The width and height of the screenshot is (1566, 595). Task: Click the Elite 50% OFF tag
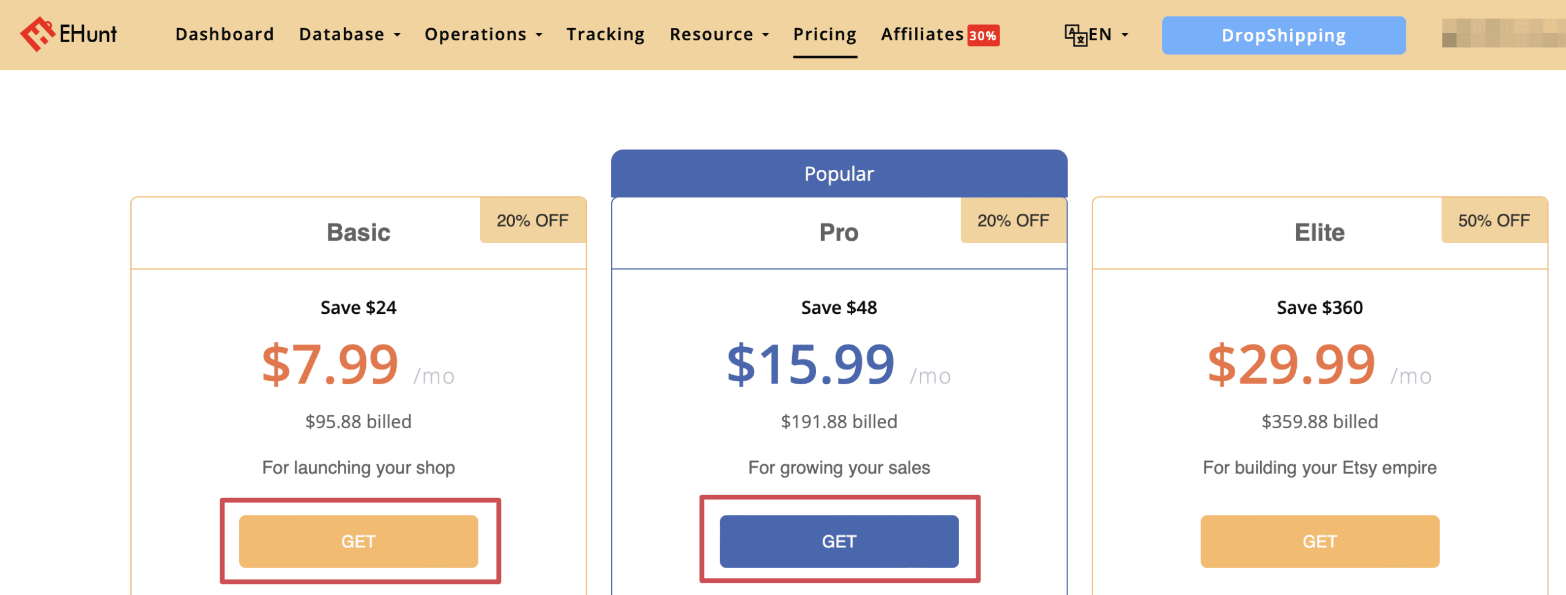tap(1494, 221)
